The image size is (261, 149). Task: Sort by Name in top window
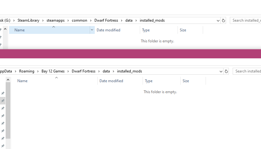[x=49, y=30]
